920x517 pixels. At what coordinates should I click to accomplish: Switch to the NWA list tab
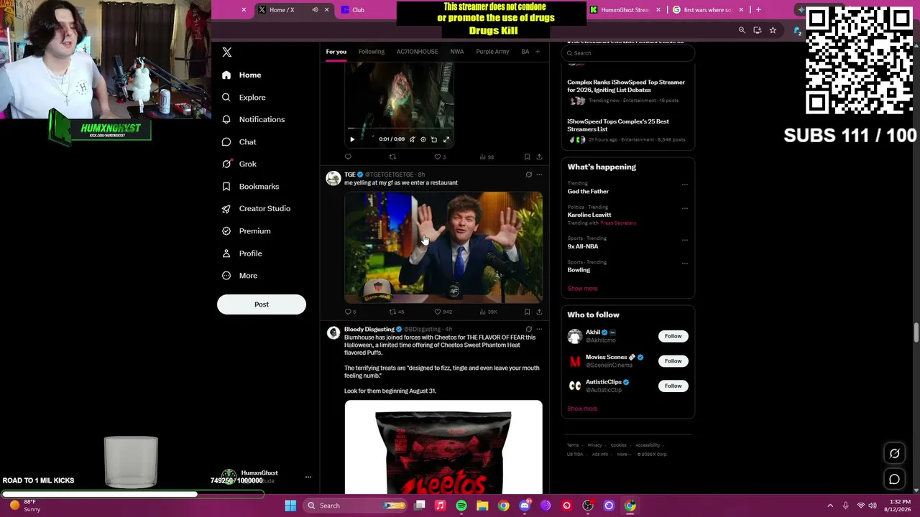[x=456, y=52]
